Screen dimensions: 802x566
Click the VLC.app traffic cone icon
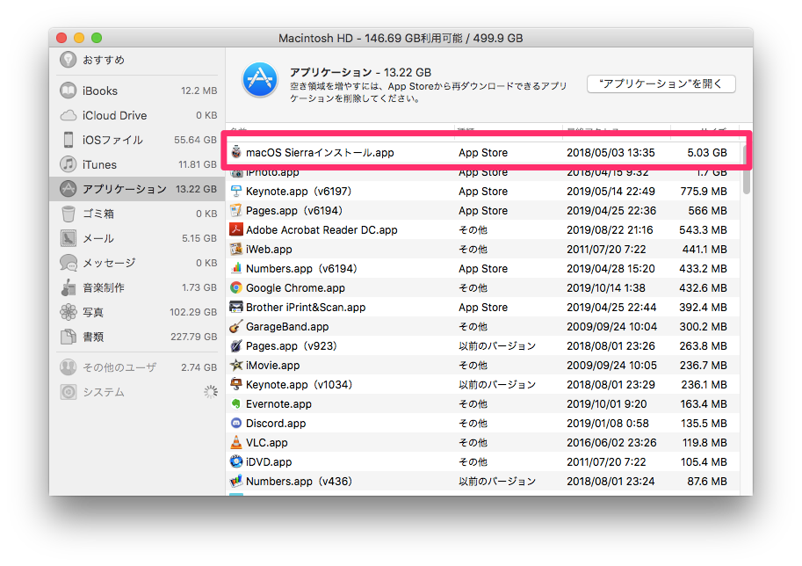[235, 442]
